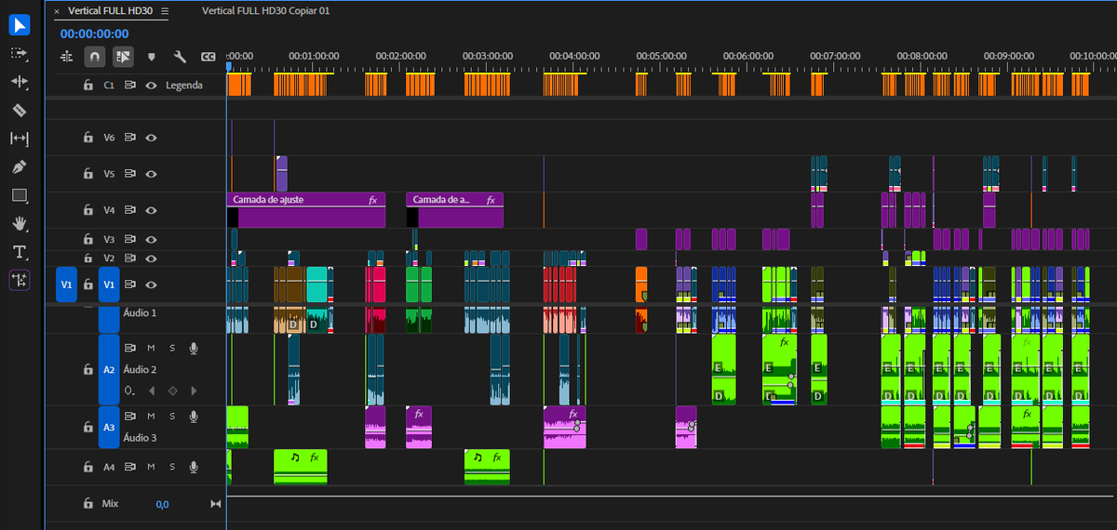Screen dimensions: 1117x530
Task: Hide video track V3 output
Action: point(150,239)
